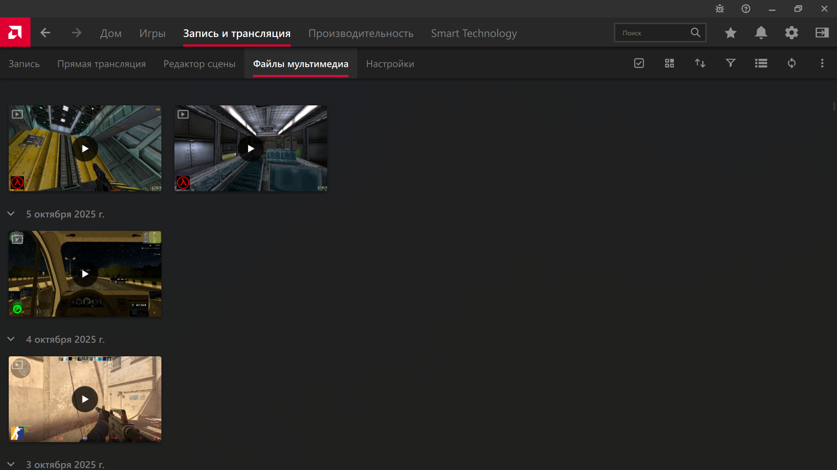Screen dimensions: 837x470
Task: Collapse the 3 октября 2025 г. group
Action: pyautogui.click(x=11, y=464)
